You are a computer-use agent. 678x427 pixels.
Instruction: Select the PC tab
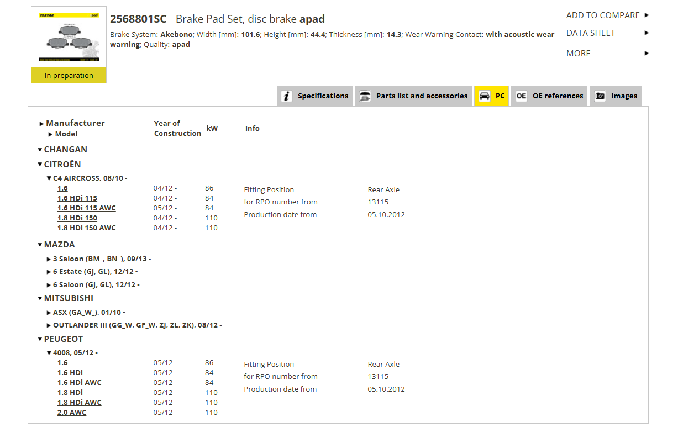tap(491, 96)
